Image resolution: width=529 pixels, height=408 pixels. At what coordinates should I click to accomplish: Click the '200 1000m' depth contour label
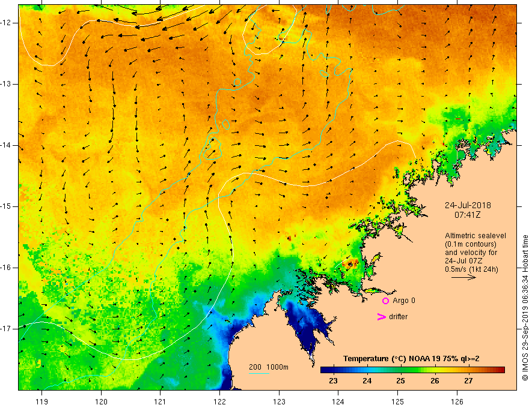coord(269,367)
